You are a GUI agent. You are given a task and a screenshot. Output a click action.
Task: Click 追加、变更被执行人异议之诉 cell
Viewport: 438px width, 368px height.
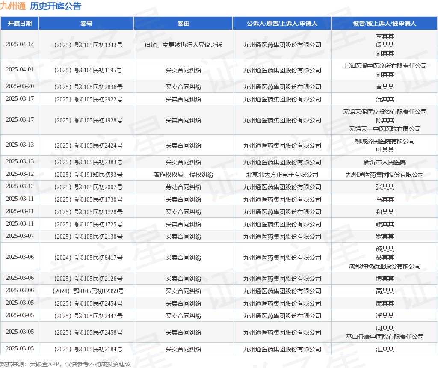(183, 45)
